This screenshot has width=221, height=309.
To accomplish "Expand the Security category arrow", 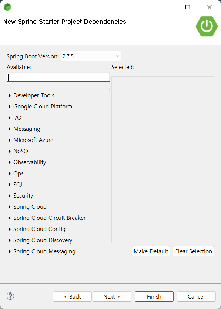I will click(x=10, y=196).
